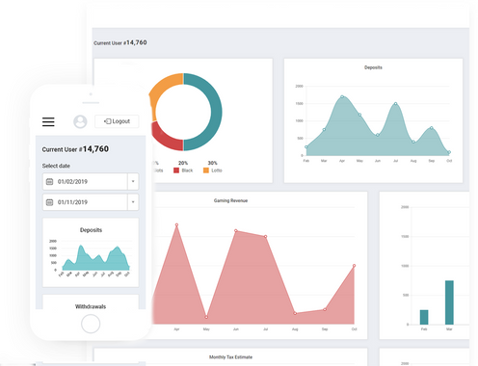478x366 pixels.
Task: Click the Logout button on the phone
Action: (x=117, y=121)
